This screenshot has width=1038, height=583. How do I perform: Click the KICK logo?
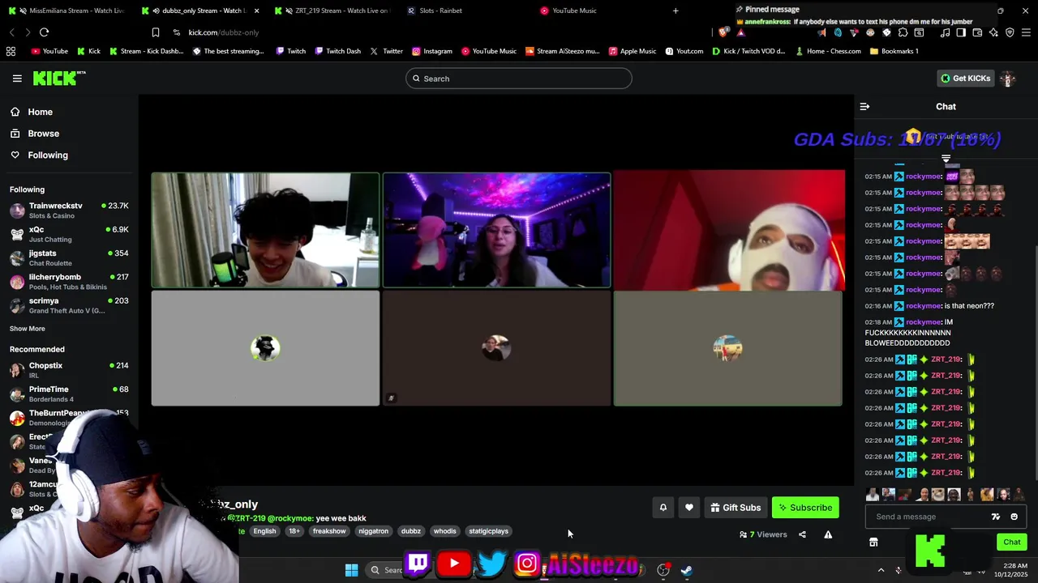click(58, 78)
